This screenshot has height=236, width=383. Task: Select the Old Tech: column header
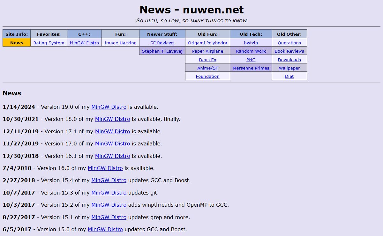point(251,34)
